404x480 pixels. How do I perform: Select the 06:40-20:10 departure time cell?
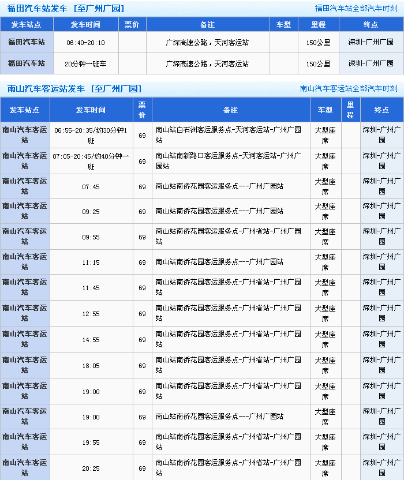click(x=86, y=43)
